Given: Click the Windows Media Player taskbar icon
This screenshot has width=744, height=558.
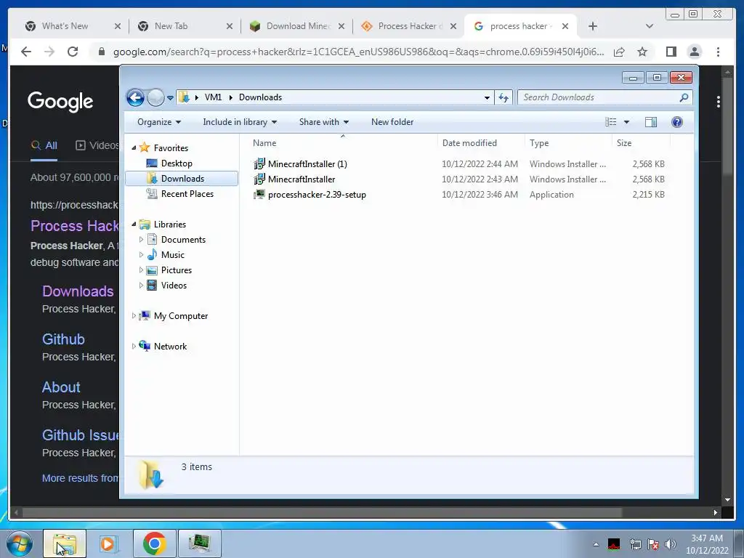Looking at the screenshot, I should [109, 543].
